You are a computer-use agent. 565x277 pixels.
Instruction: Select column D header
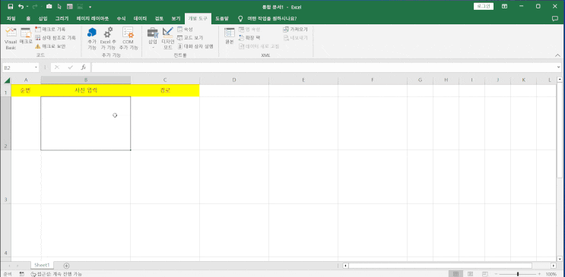coord(234,80)
